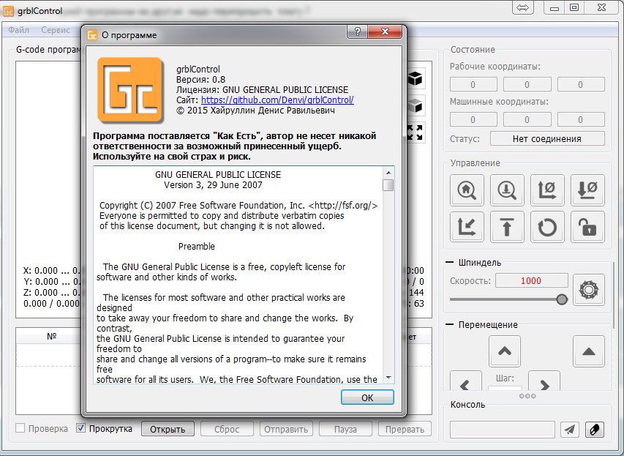The image size is (624, 456).
Task: Click the license scrollbar up arrow
Action: pyautogui.click(x=388, y=173)
